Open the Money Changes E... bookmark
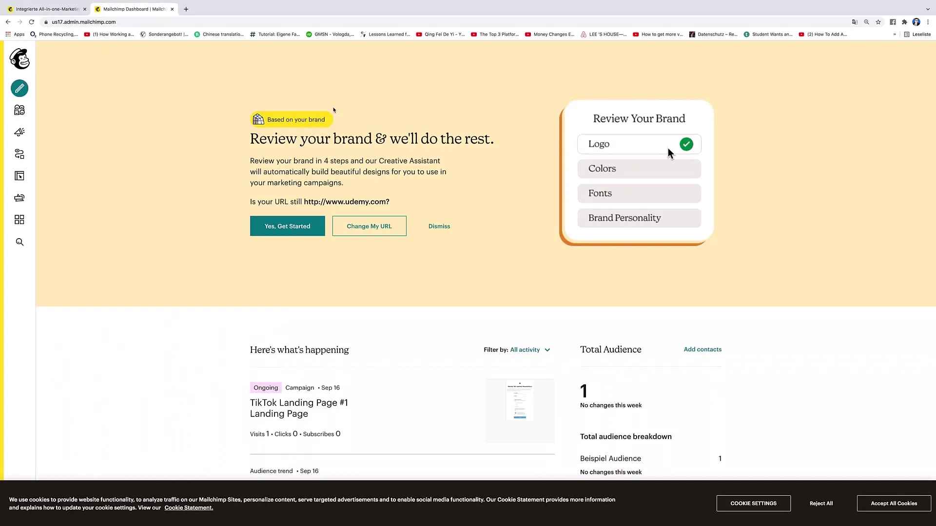The width and height of the screenshot is (936, 526). (550, 35)
